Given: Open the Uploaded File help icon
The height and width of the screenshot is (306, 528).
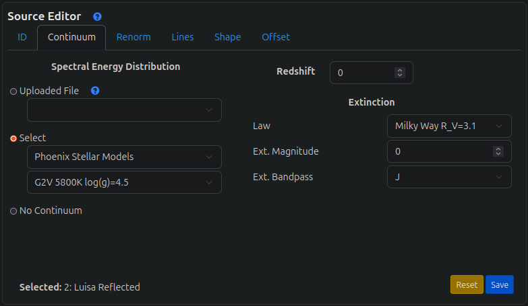Looking at the screenshot, I should click(x=95, y=91).
